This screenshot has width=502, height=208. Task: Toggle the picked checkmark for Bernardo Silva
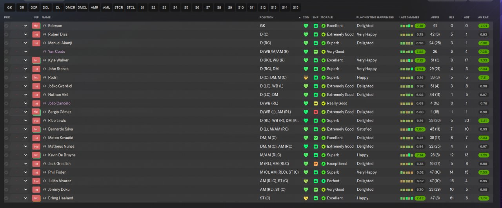(x=6, y=129)
